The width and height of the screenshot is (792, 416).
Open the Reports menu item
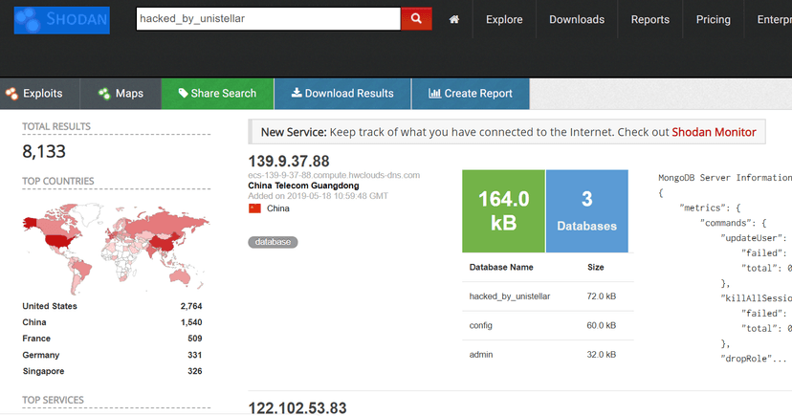pos(650,19)
